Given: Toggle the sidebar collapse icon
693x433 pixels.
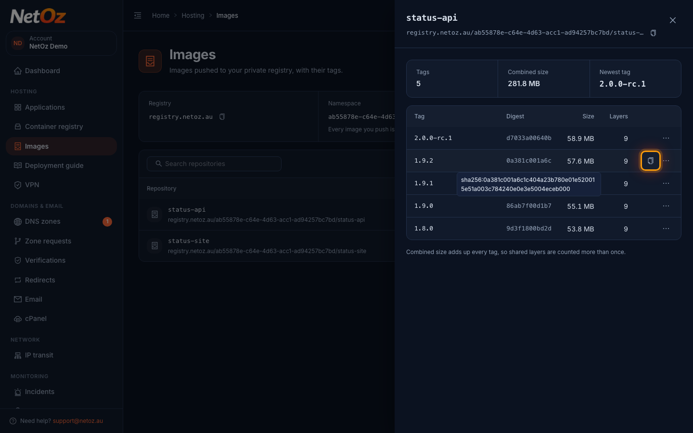Looking at the screenshot, I should pos(138,15).
